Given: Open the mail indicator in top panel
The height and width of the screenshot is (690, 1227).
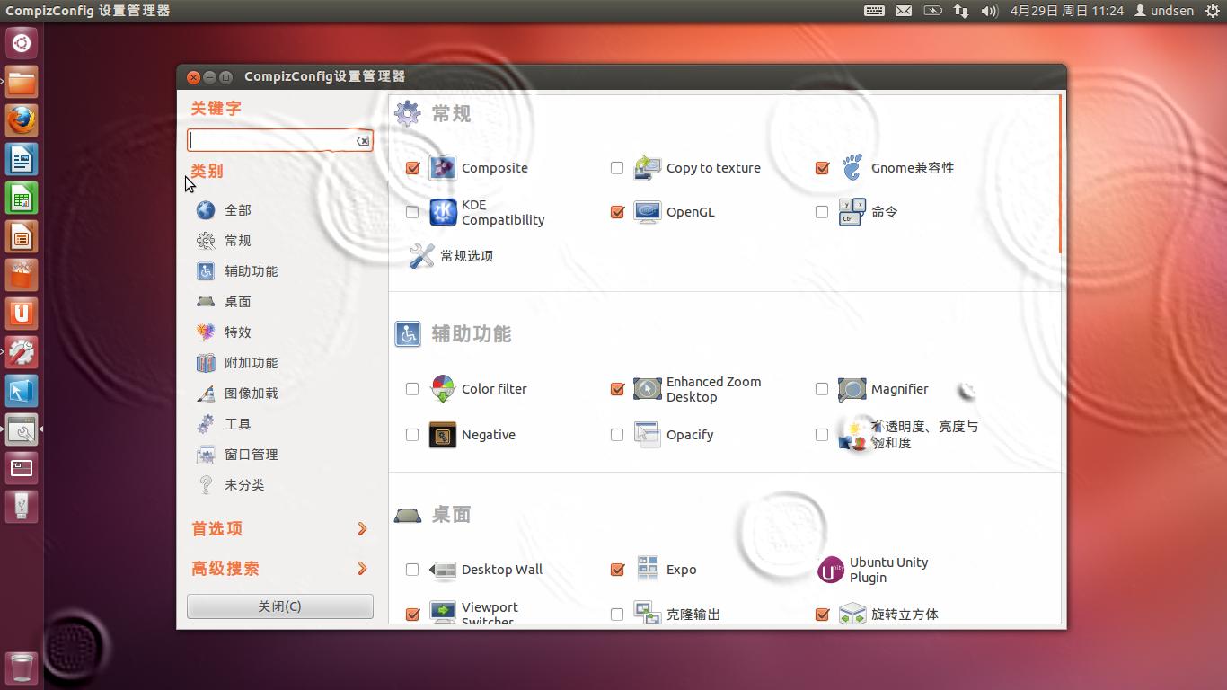Looking at the screenshot, I should (x=904, y=11).
